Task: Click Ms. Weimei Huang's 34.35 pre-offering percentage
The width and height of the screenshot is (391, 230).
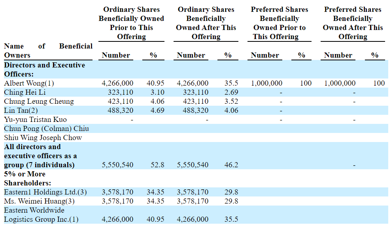Action: pyautogui.click(x=155, y=201)
